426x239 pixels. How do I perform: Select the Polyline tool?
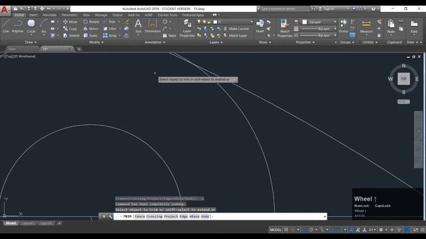(17, 26)
